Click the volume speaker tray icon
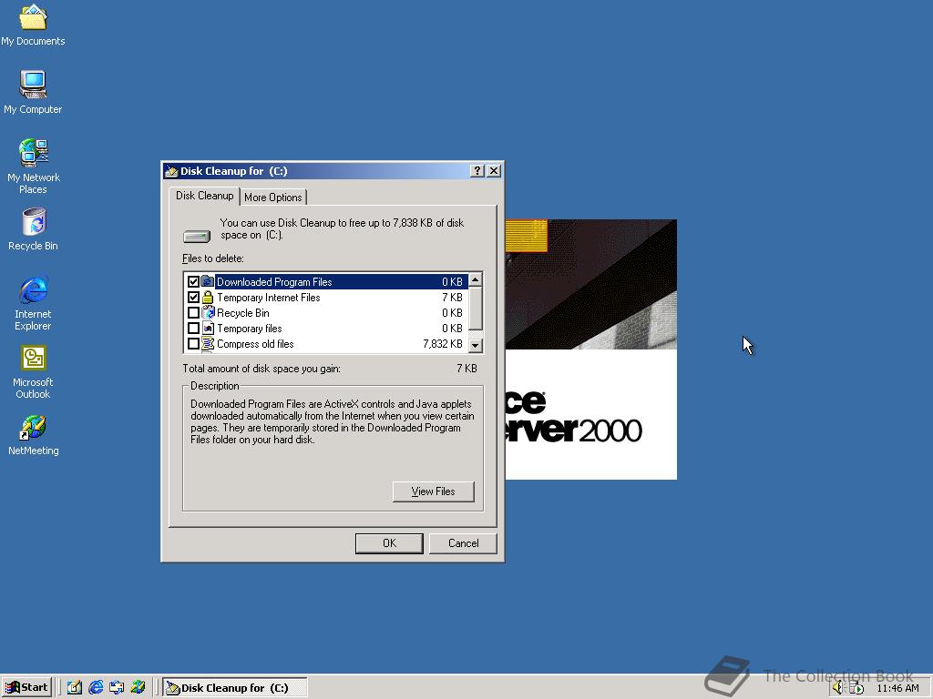Screen dimensions: 933x699 pyautogui.click(x=838, y=688)
